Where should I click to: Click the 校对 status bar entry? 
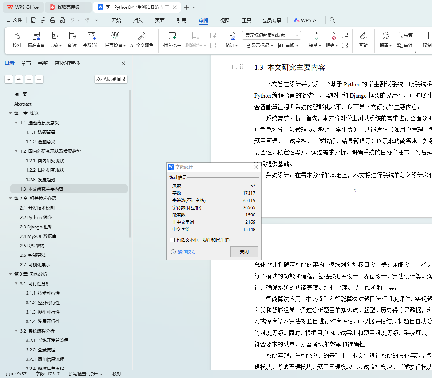click(x=117, y=374)
